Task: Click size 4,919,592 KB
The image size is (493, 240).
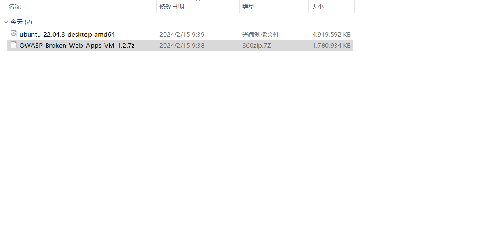Action: click(332, 35)
